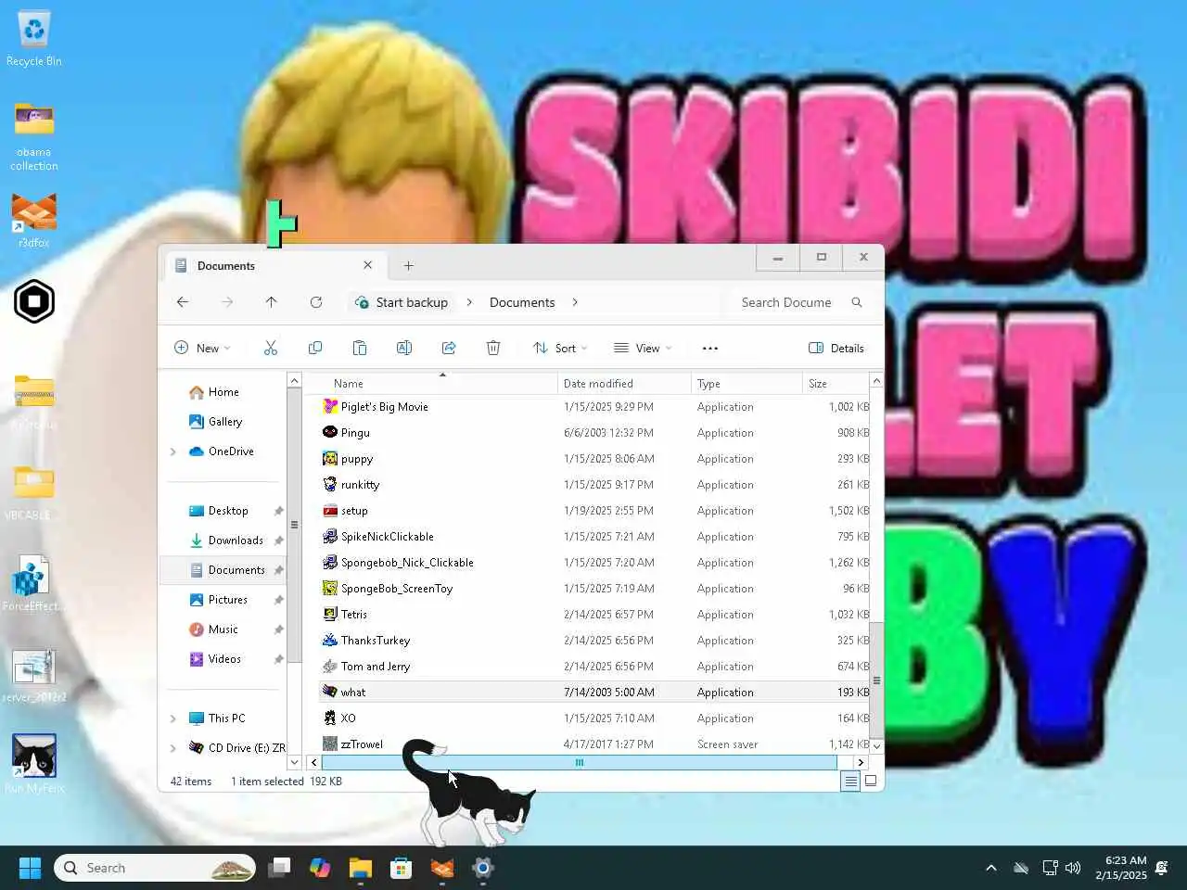Open Microsoft Store taskbar icon
Image resolution: width=1187 pixels, height=890 pixels.
pos(401,868)
